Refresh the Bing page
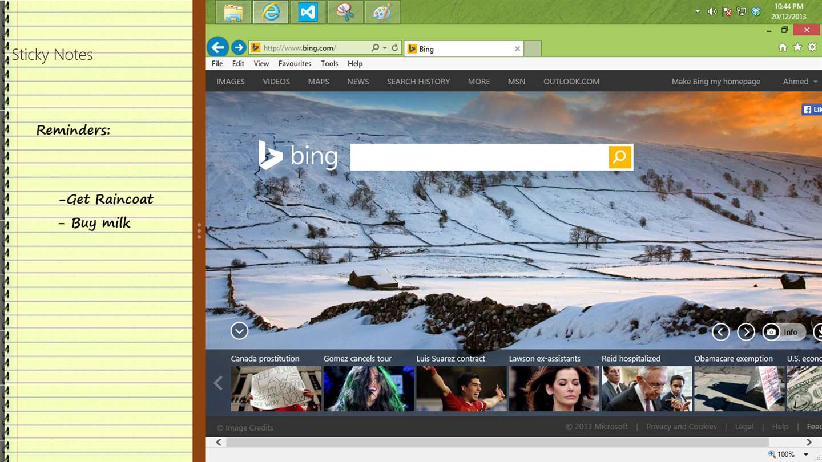The height and width of the screenshot is (462, 822). (x=394, y=48)
